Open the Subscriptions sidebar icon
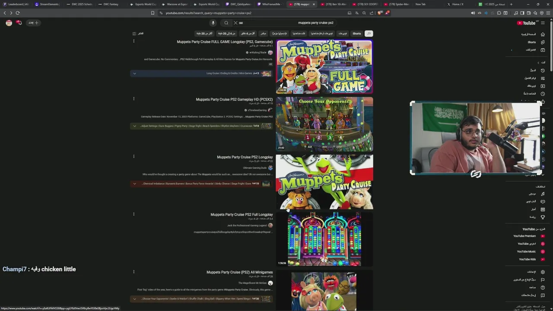Screen dimensions: 553x311 543,50
